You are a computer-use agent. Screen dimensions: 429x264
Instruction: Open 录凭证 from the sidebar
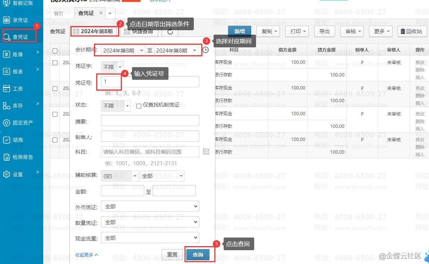click(x=20, y=20)
